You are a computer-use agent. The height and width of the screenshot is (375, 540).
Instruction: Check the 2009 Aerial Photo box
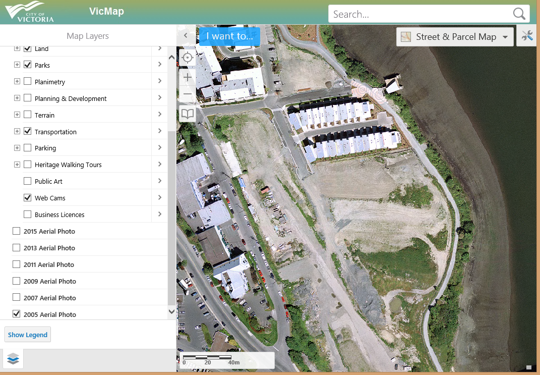(x=16, y=281)
